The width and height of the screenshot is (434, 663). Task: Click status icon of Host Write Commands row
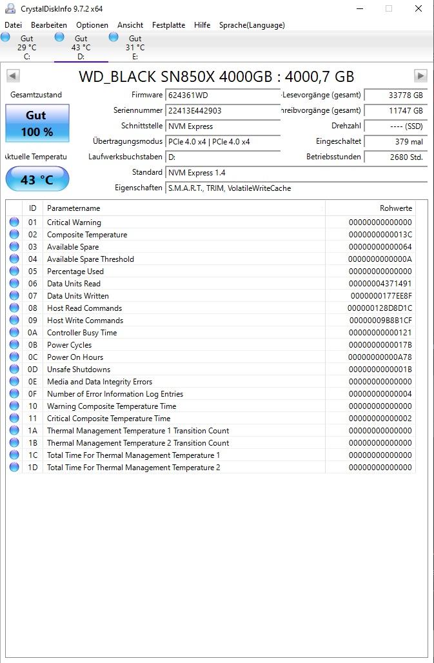point(14,320)
